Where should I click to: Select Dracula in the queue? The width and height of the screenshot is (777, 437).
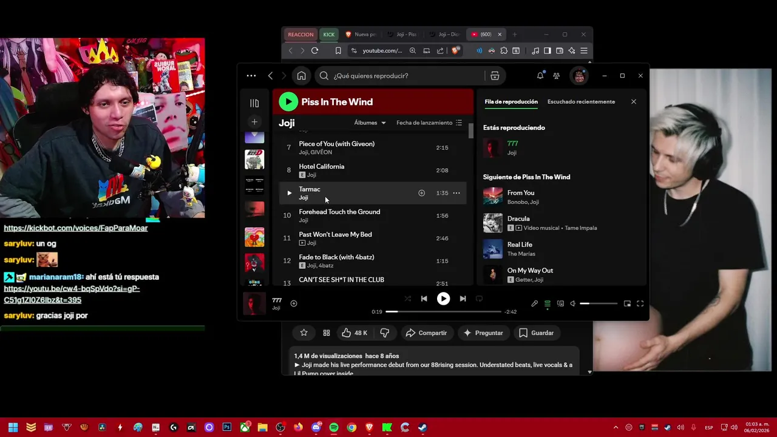click(x=562, y=223)
